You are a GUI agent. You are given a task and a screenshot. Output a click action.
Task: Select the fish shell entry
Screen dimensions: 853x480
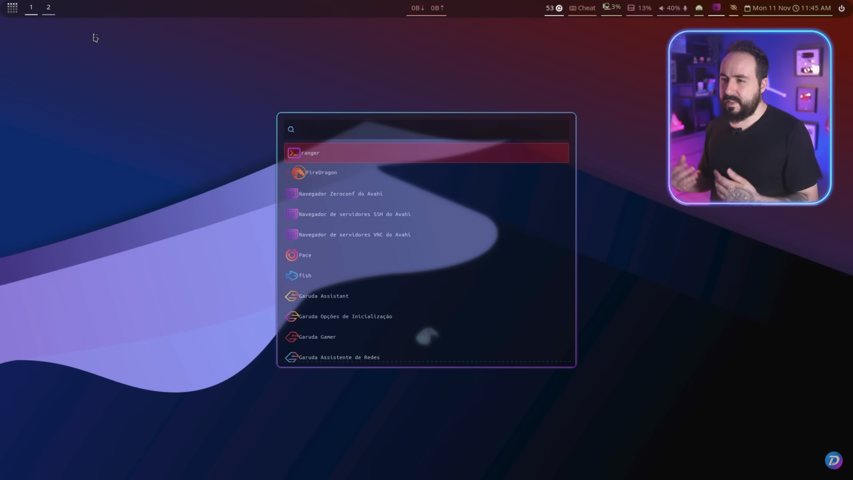coord(305,275)
